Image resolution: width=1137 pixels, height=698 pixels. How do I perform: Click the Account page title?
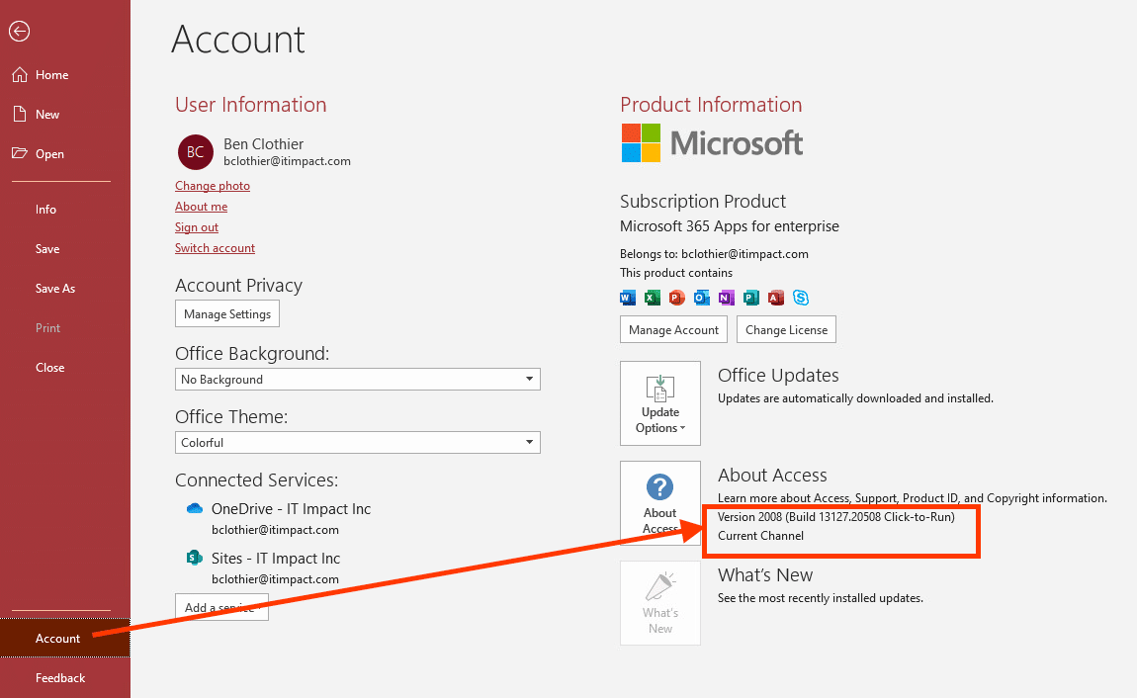pos(238,40)
